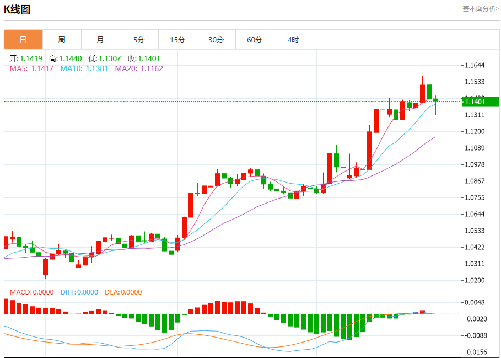Click the 1.1644 price axis label
This screenshot has height=358, width=501.
(476, 65)
